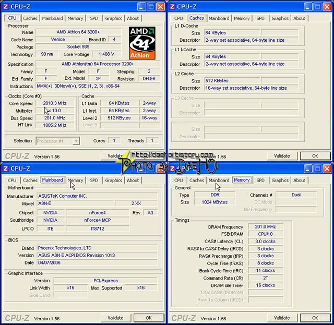This screenshot has width=334, height=325.
Task: Switch to Graphics tab in Caches window
Action: pyautogui.click(x=280, y=18)
